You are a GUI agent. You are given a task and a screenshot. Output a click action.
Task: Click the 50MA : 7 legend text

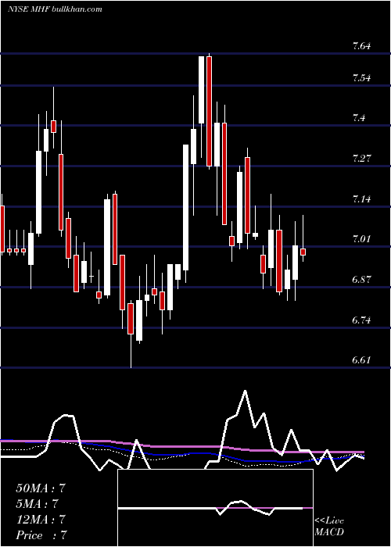tap(41, 488)
